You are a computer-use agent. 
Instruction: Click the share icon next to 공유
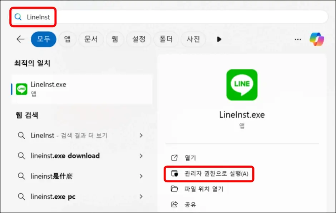click(x=174, y=204)
